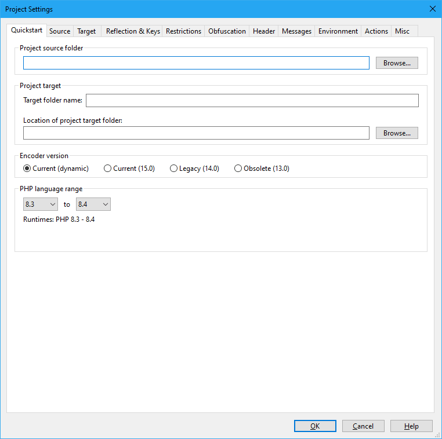The height and width of the screenshot is (439, 442).
Task: Switch to the Obfuscation tab
Action: tap(227, 31)
